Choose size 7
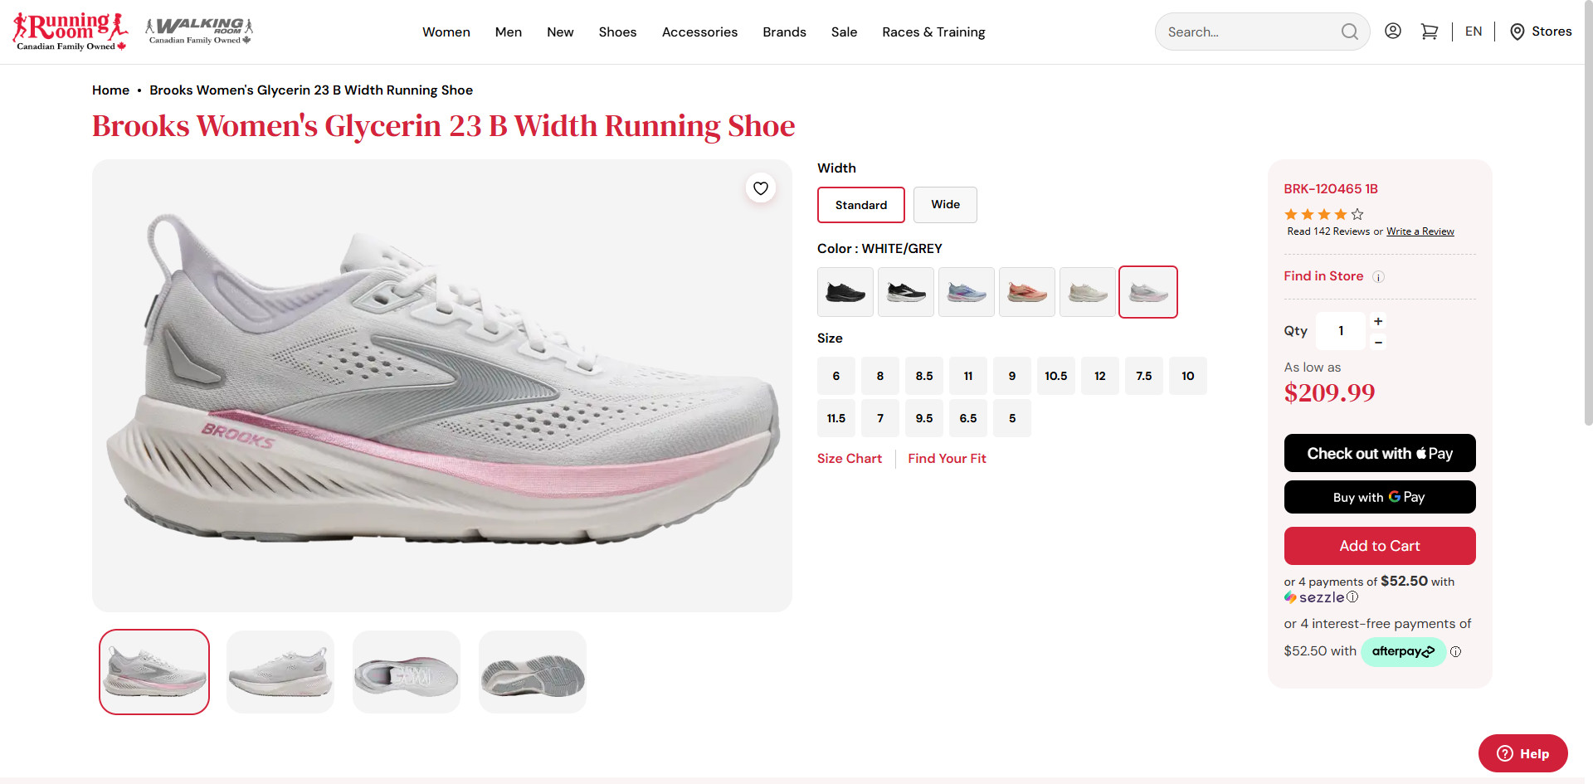 point(880,418)
